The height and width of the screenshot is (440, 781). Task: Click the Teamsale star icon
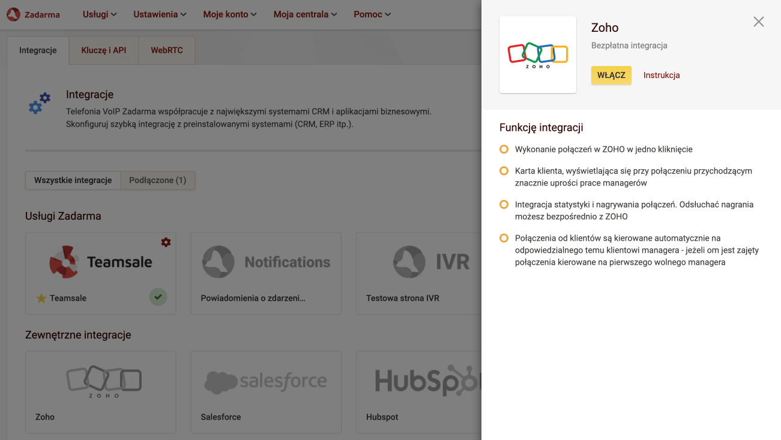(x=41, y=298)
